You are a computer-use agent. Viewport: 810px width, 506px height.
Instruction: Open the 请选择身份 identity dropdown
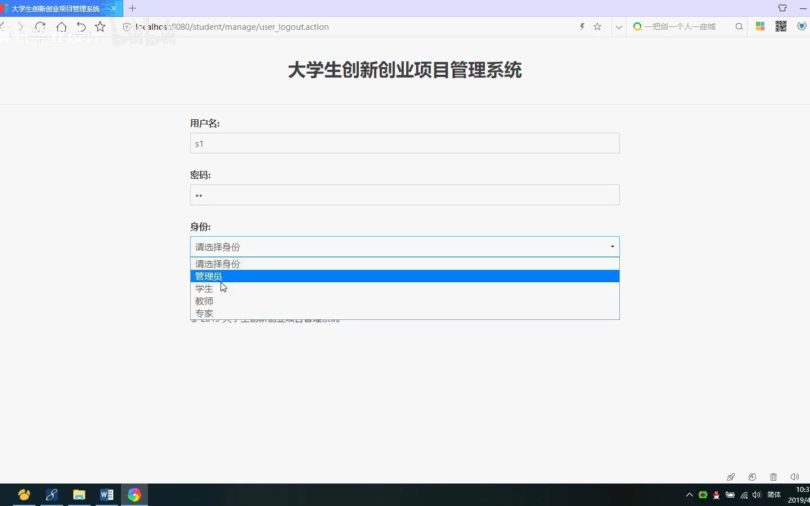click(x=404, y=246)
